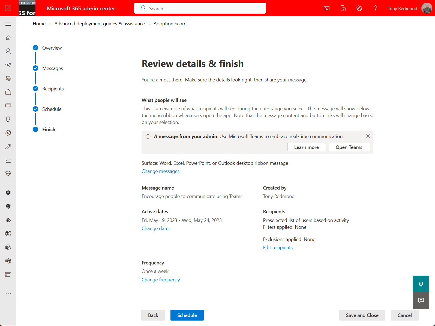435x326 pixels.
Task: Click the info icon in admin message
Action: (x=148, y=136)
